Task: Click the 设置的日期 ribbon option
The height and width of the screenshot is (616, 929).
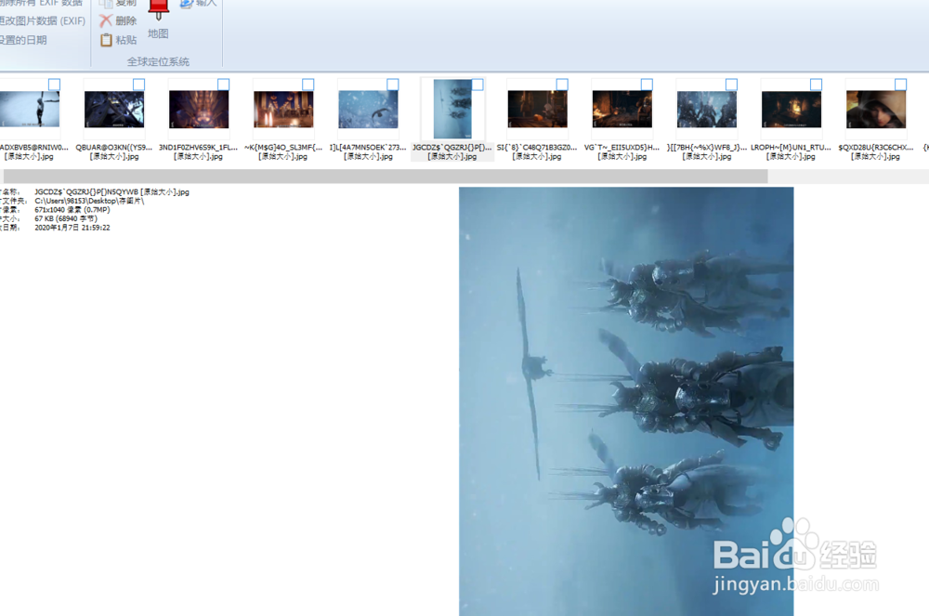Action: tap(23, 40)
